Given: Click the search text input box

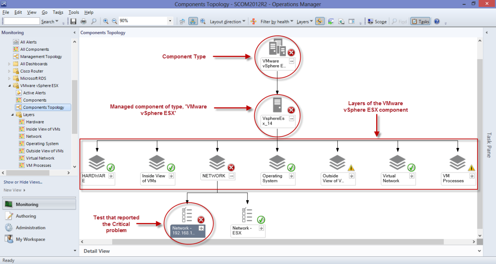Looking at the screenshot, I should tap(21, 21).
